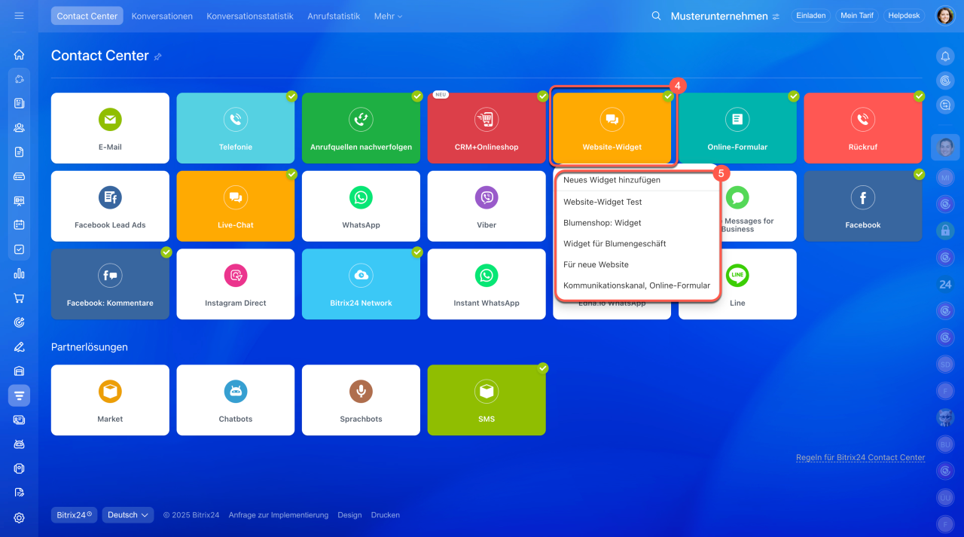
Task: Open the bar chart analytics sidebar icon
Action: click(19, 273)
